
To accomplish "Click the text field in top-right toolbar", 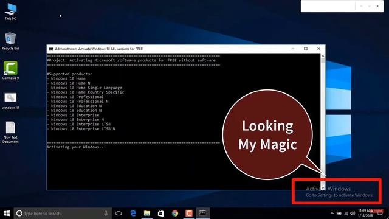I will click(x=328, y=6).
